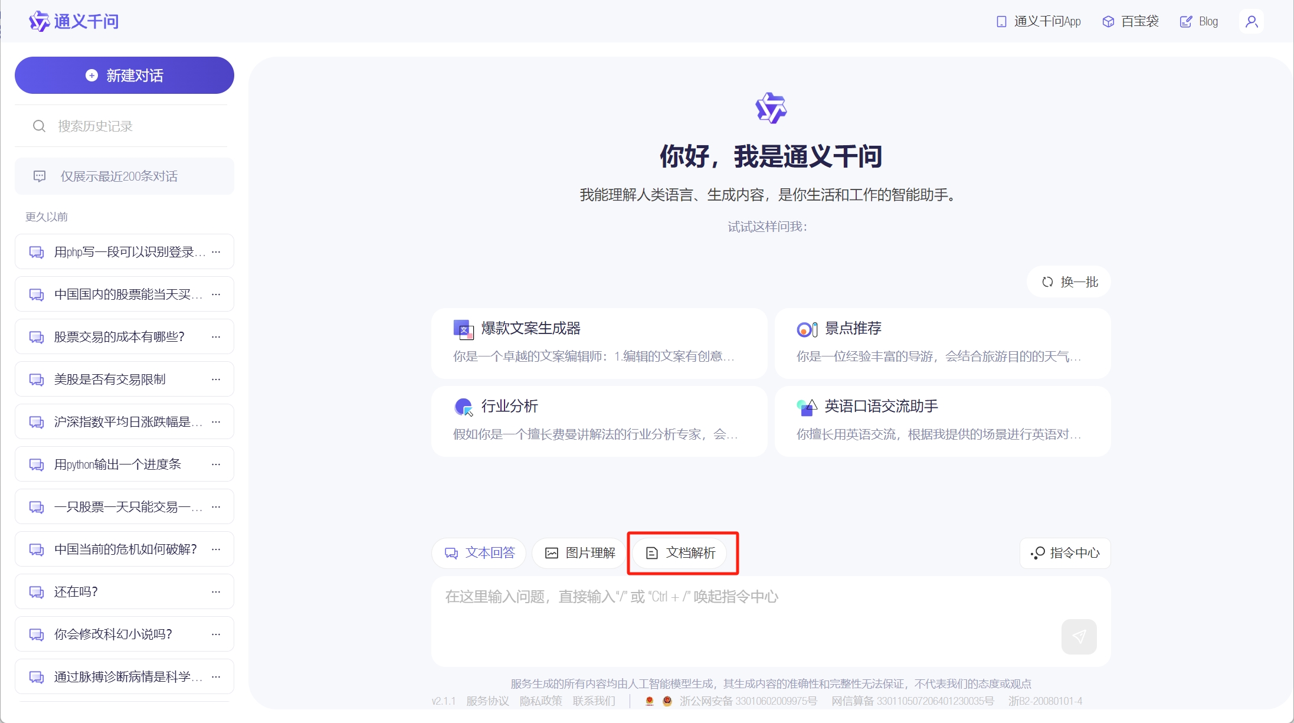Open chat 美股是否有交易限制
Screen dimensions: 1294x723
[125, 380]
